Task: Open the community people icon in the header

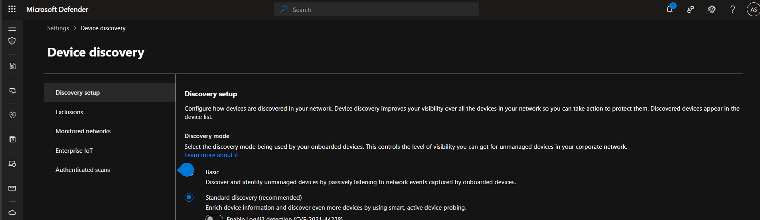Action: [691, 10]
